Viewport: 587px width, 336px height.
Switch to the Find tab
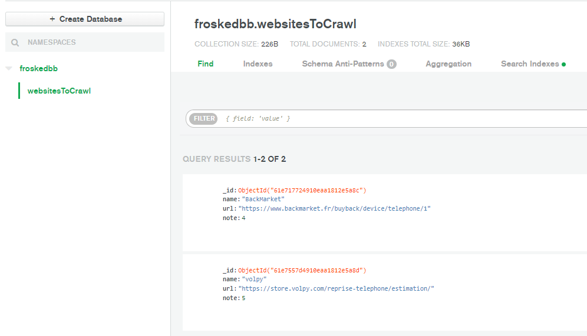pyautogui.click(x=206, y=64)
